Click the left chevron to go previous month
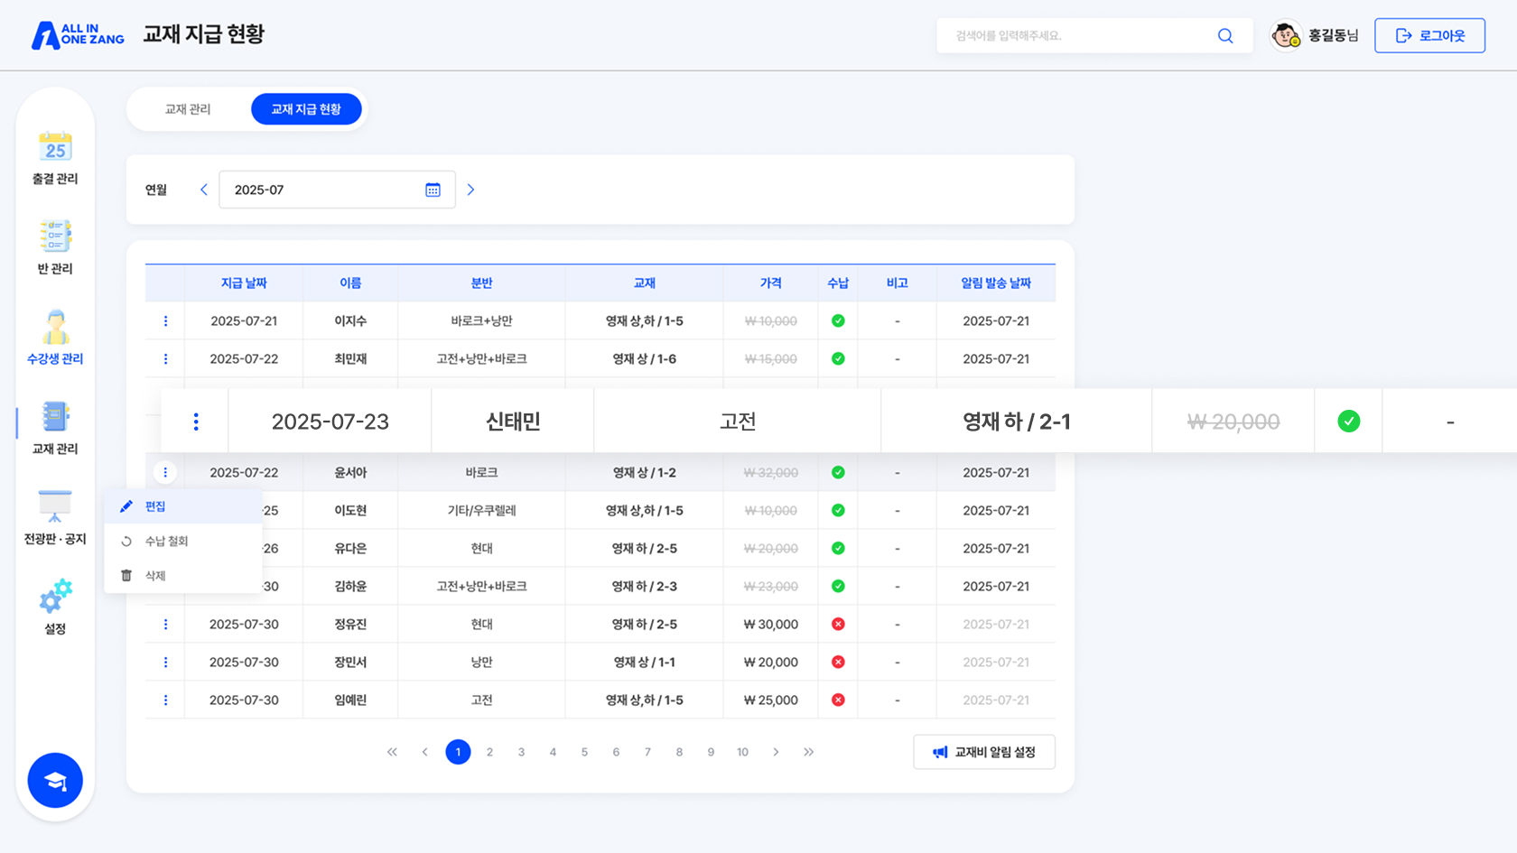Screen dimensions: 1517x853 coord(203,190)
